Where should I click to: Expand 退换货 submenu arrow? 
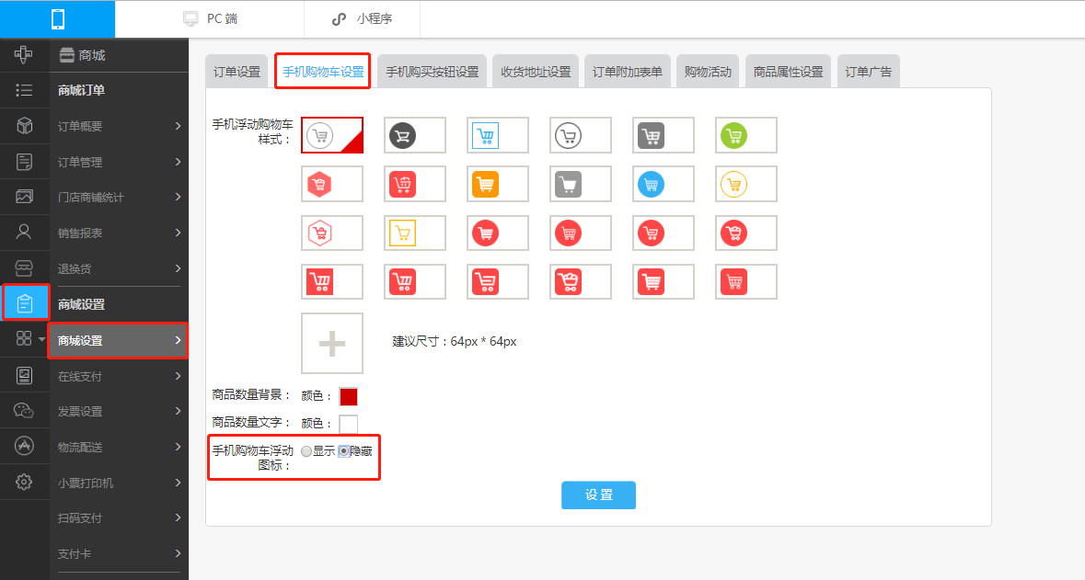pyautogui.click(x=178, y=268)
